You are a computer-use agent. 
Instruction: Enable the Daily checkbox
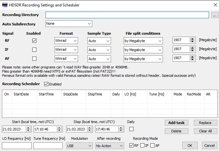131,129
